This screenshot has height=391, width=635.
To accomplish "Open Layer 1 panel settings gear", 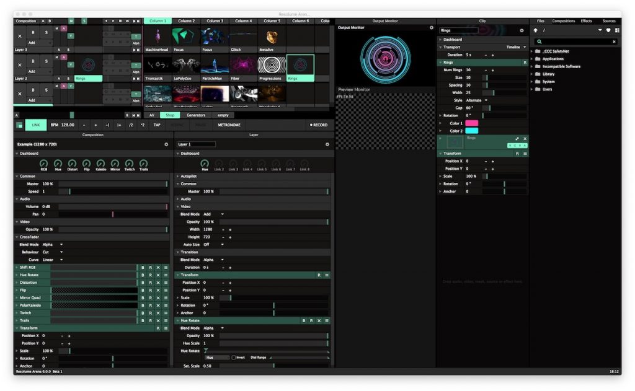I will [x=327, y=144].
